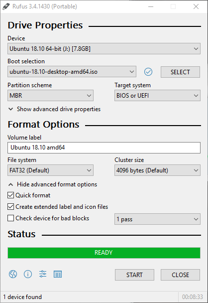Open the Target system dropdown
208x303 pixels.
[x=157, y=96]
